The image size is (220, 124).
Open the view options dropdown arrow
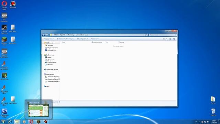pyautogui.click(x=166, y=39)
